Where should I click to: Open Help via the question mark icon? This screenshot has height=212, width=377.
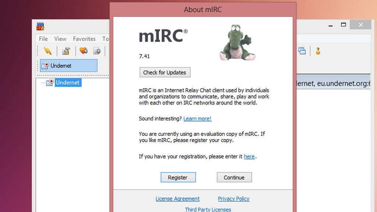tap(318, 51)
